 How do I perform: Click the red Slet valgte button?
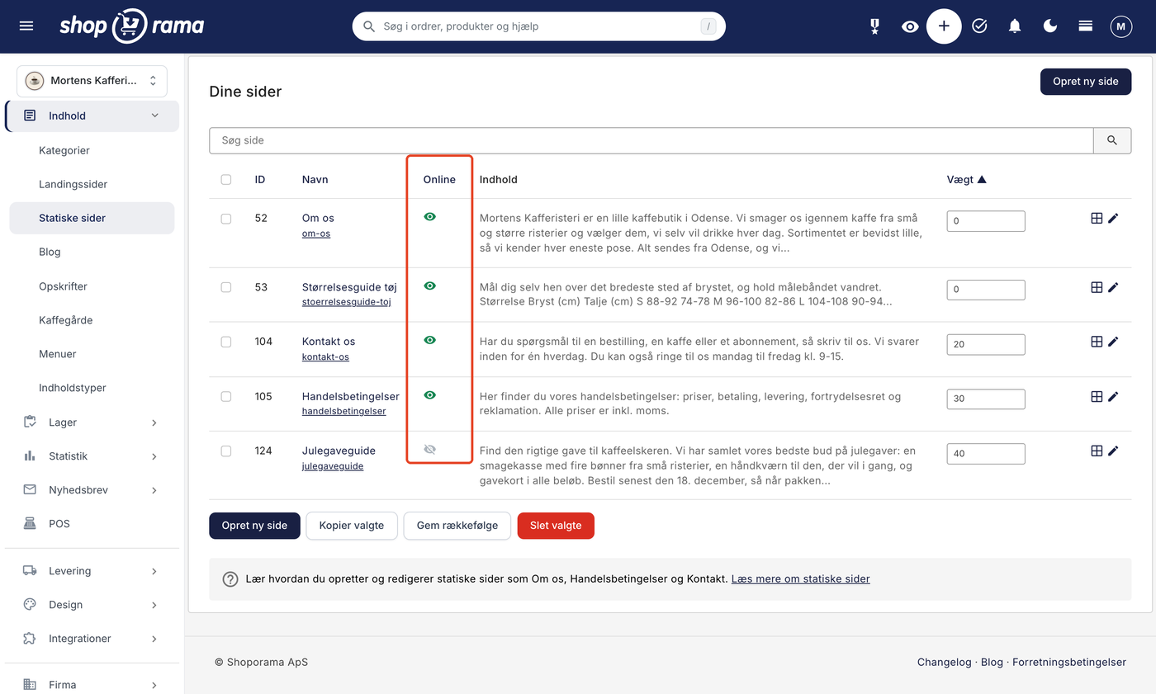[x=556, y=526]
